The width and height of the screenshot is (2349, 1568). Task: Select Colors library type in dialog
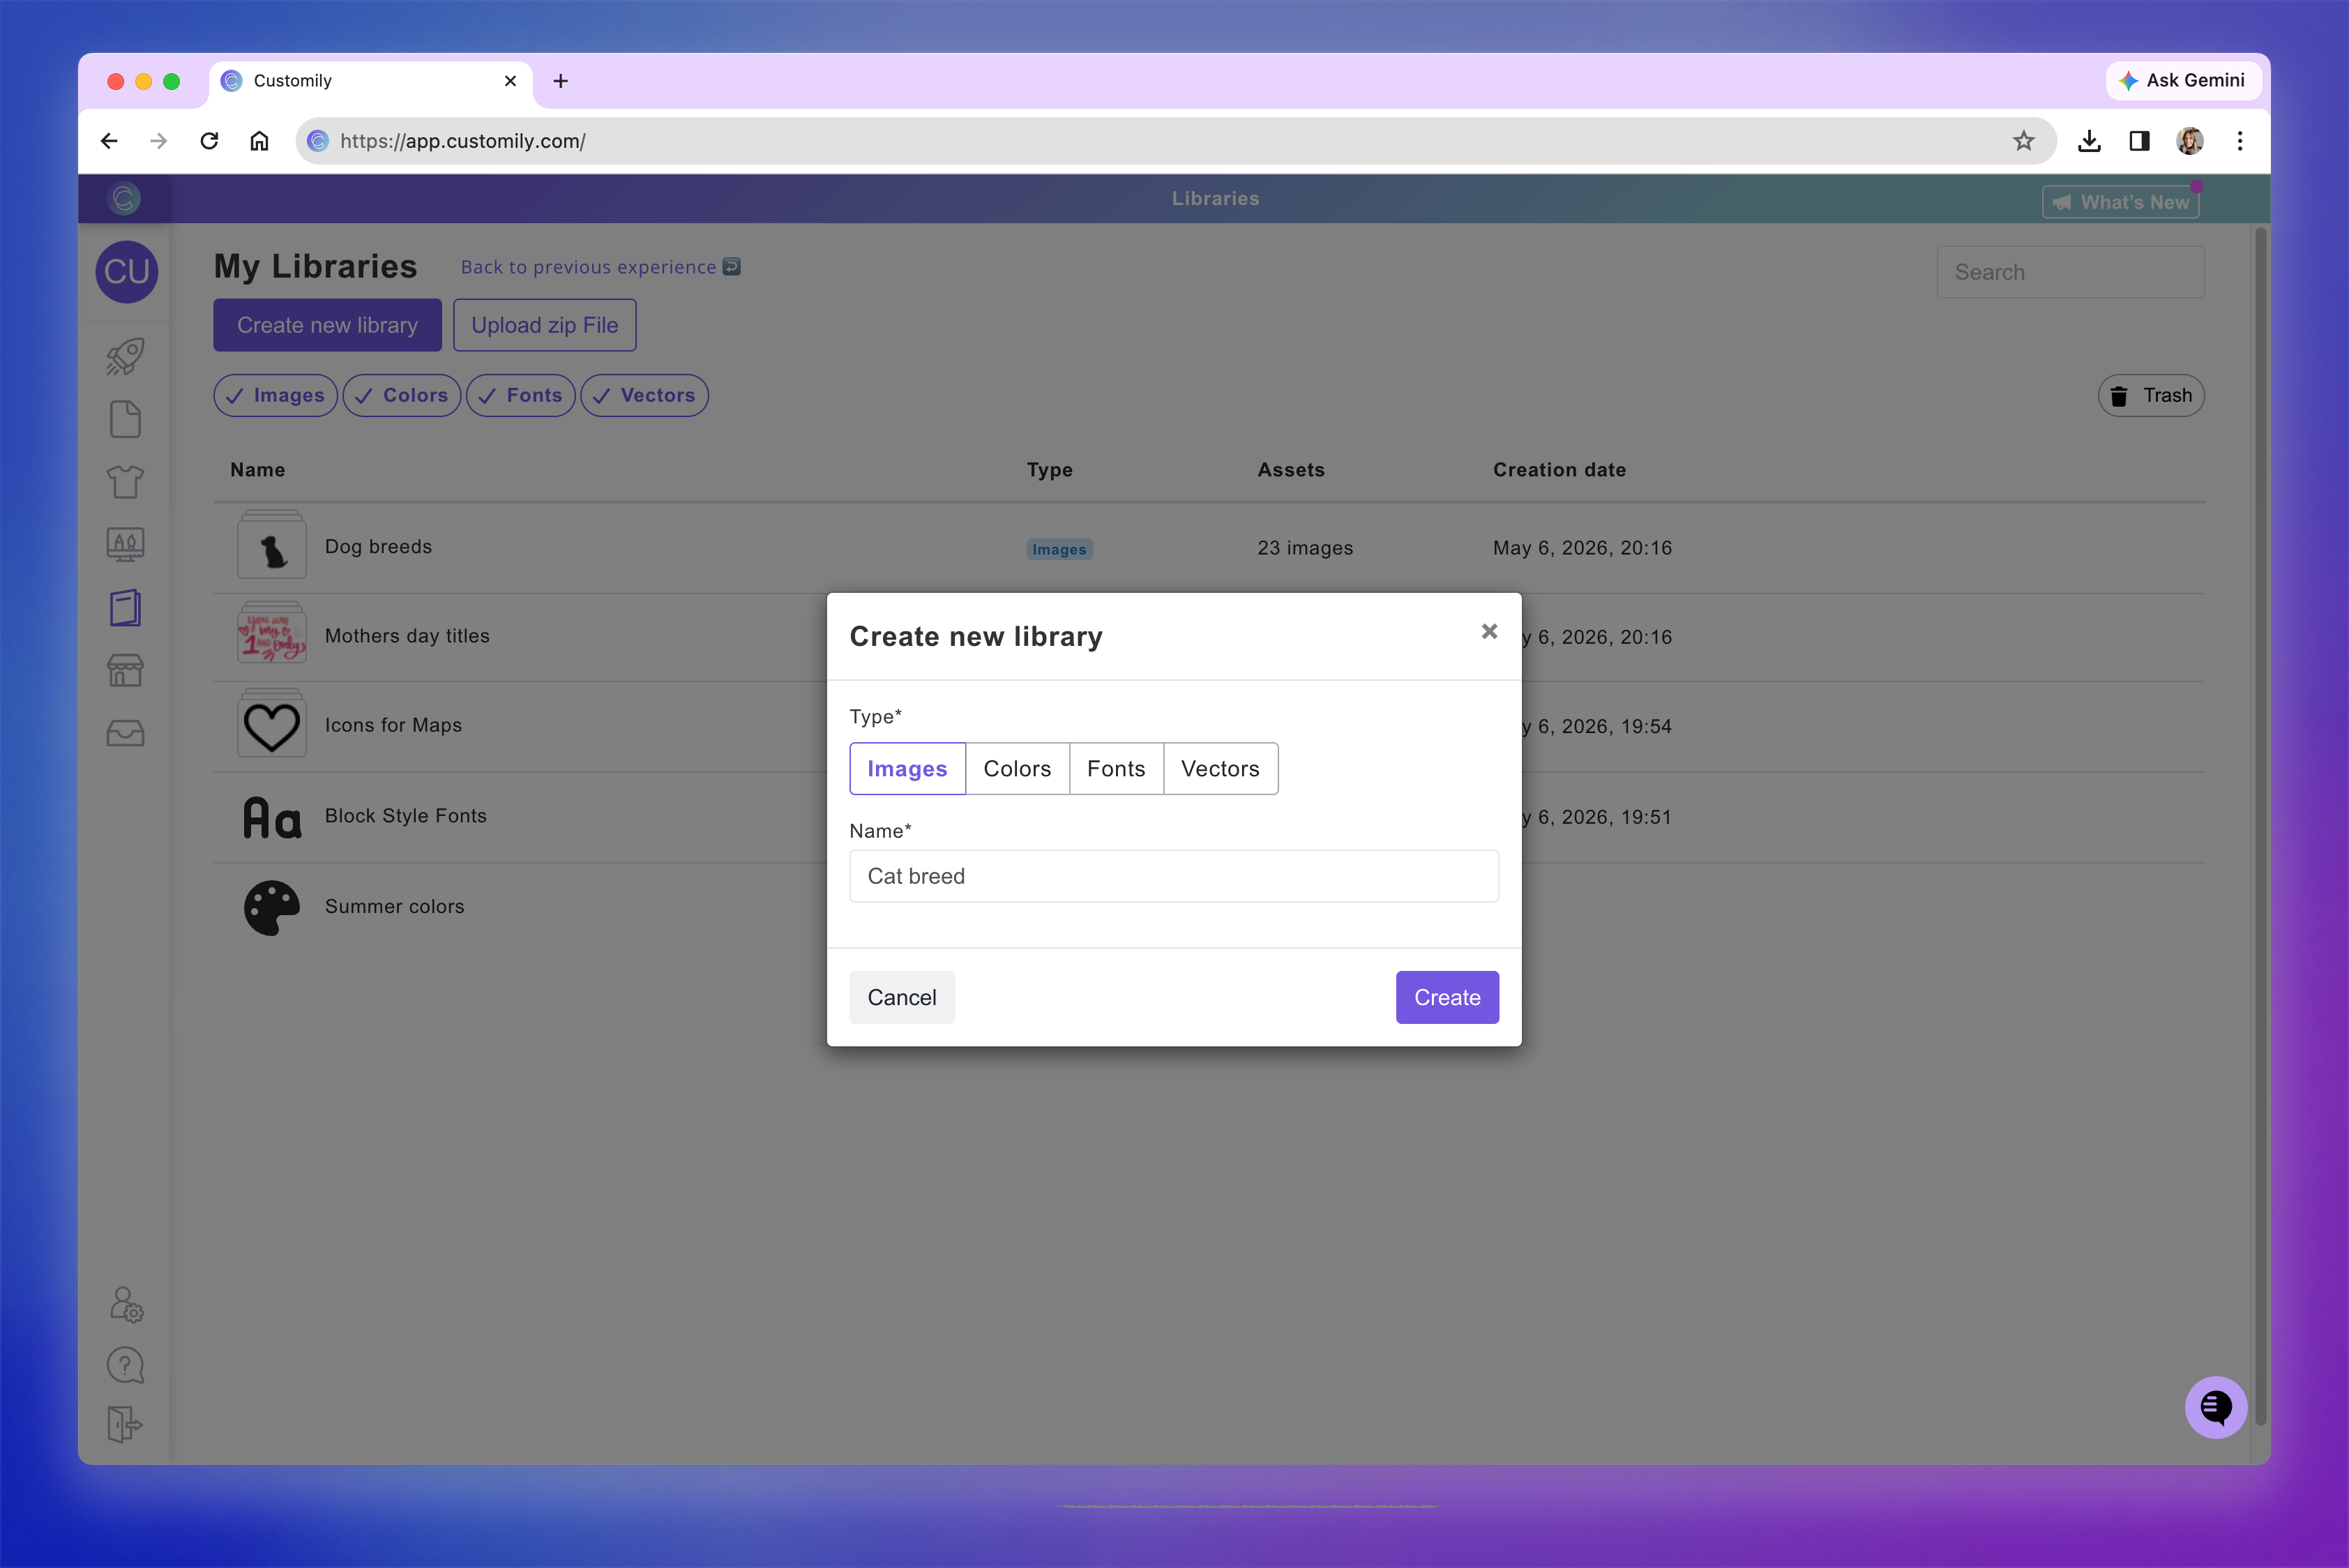click(x=1017, y=768)
